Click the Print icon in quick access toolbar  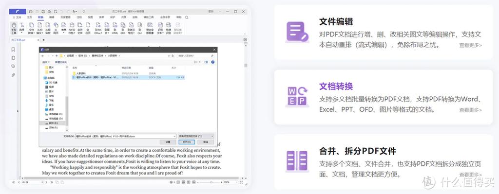click(x=43, y=12)
